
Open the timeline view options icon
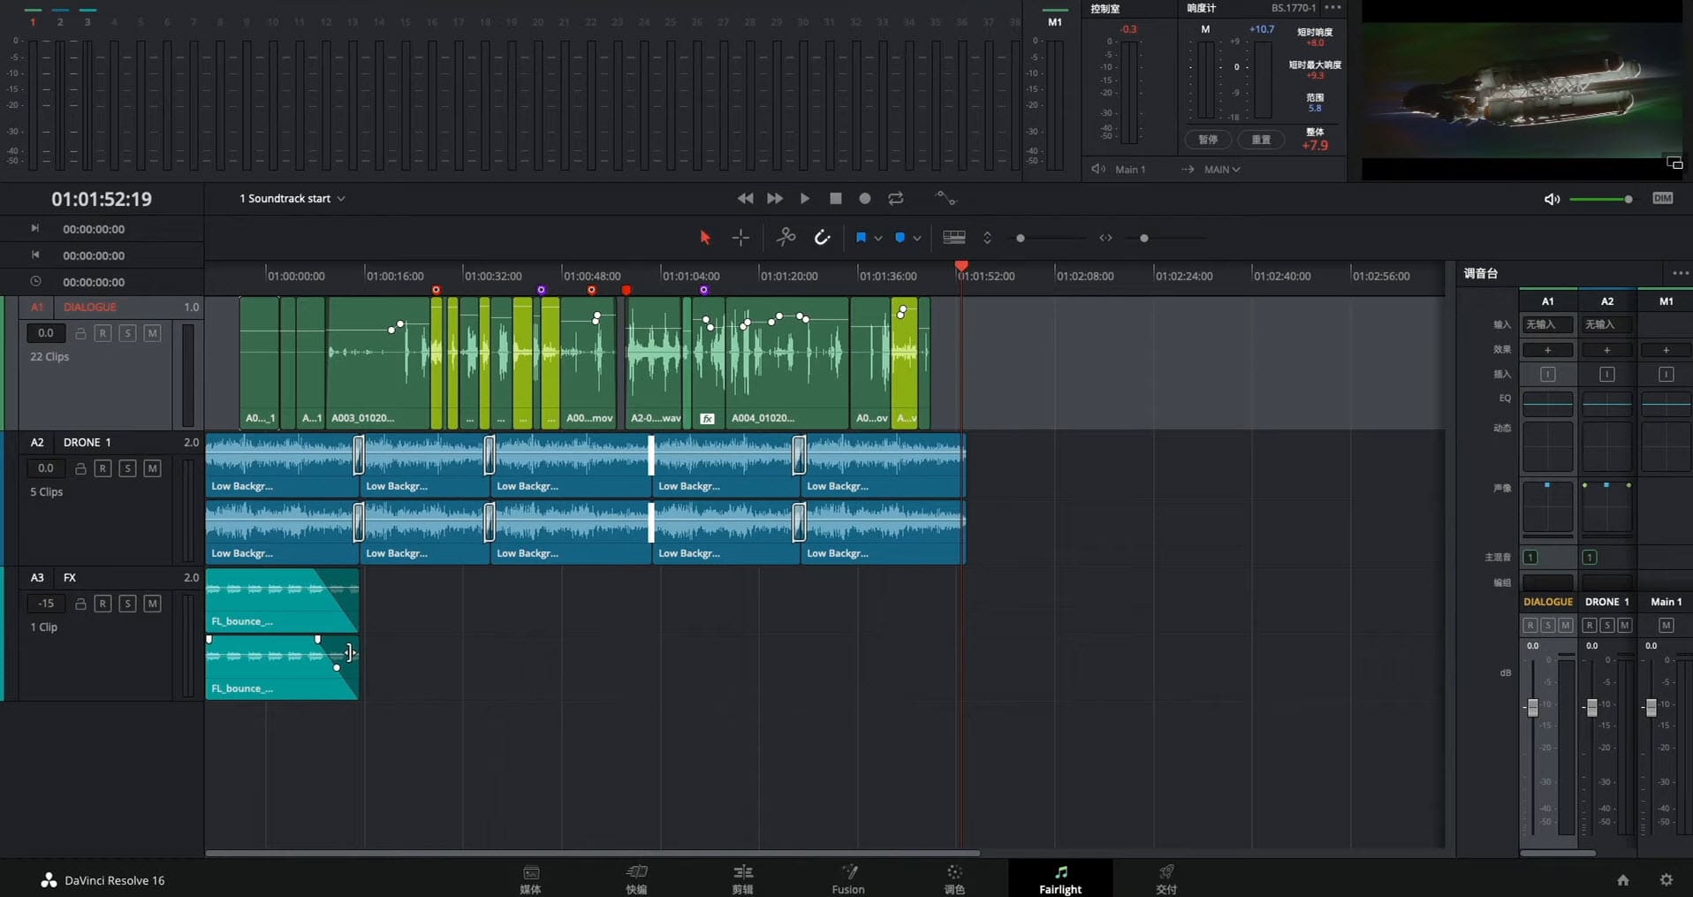954,238
